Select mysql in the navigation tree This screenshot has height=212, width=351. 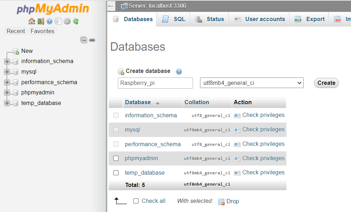[29, 72]
